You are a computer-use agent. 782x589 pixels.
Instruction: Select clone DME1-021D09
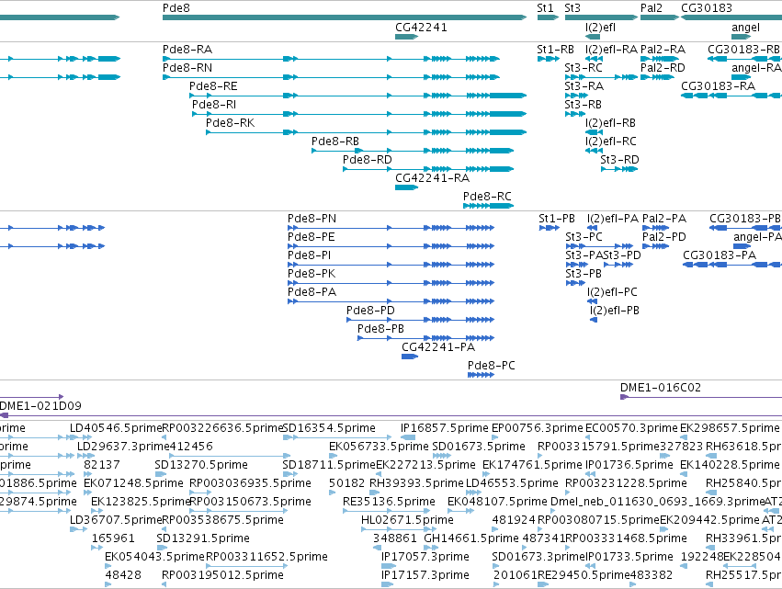(391, 415)
